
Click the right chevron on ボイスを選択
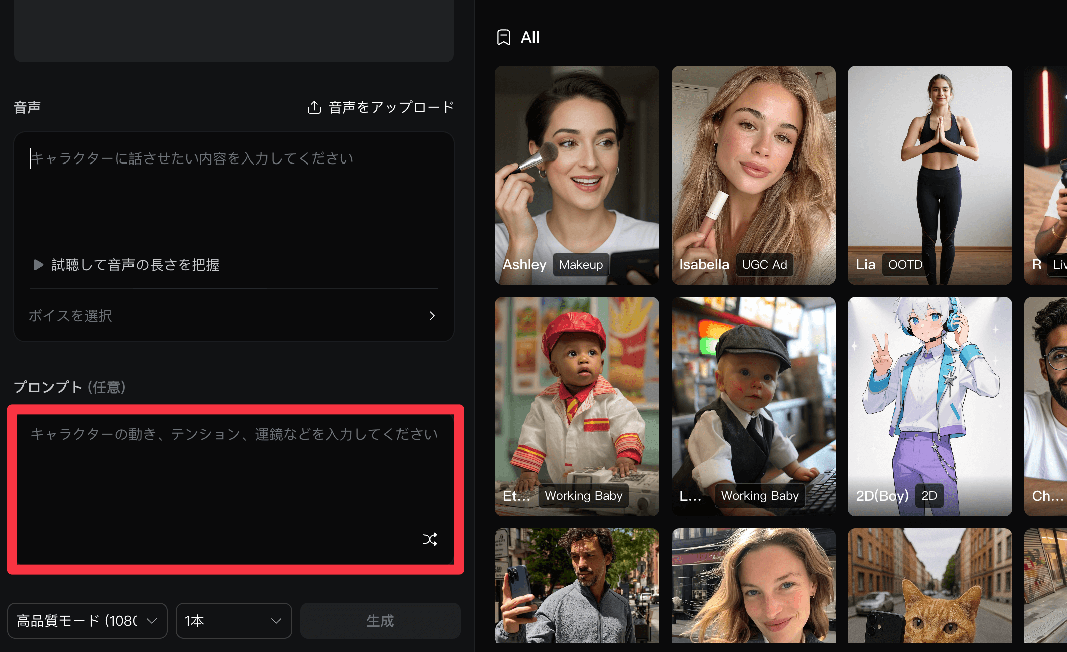(x=432, y=316)
